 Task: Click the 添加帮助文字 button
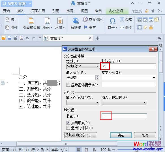[81, 135]
